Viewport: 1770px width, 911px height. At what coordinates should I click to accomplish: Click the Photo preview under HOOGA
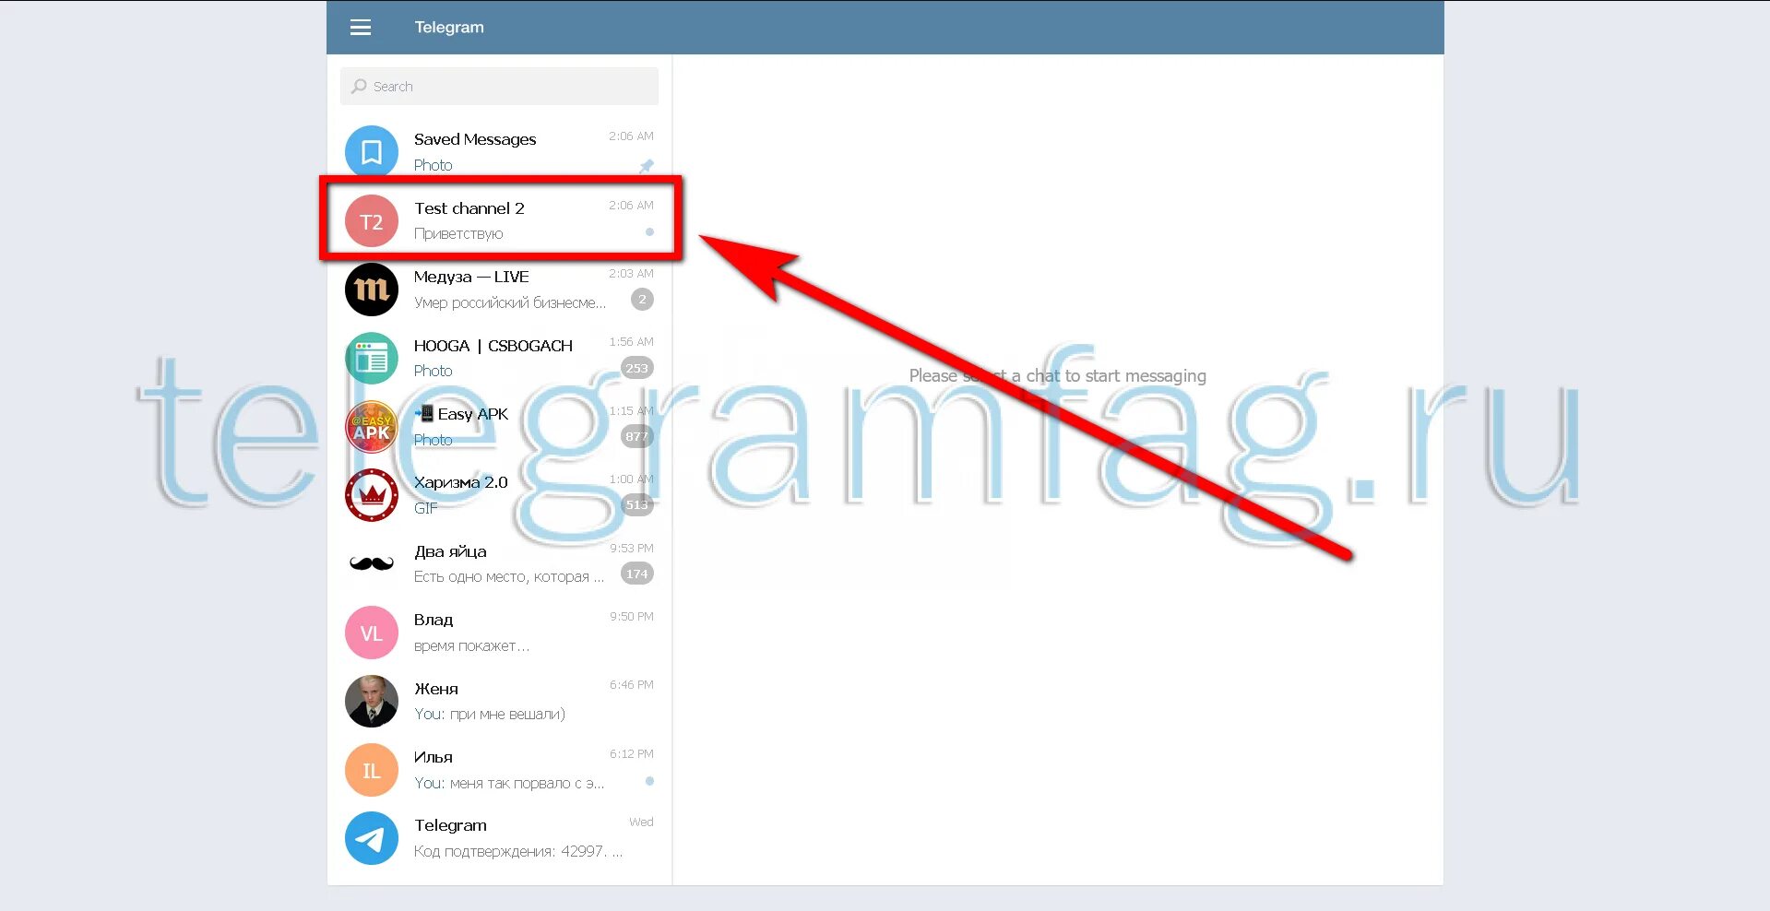[x=434, y=371]
